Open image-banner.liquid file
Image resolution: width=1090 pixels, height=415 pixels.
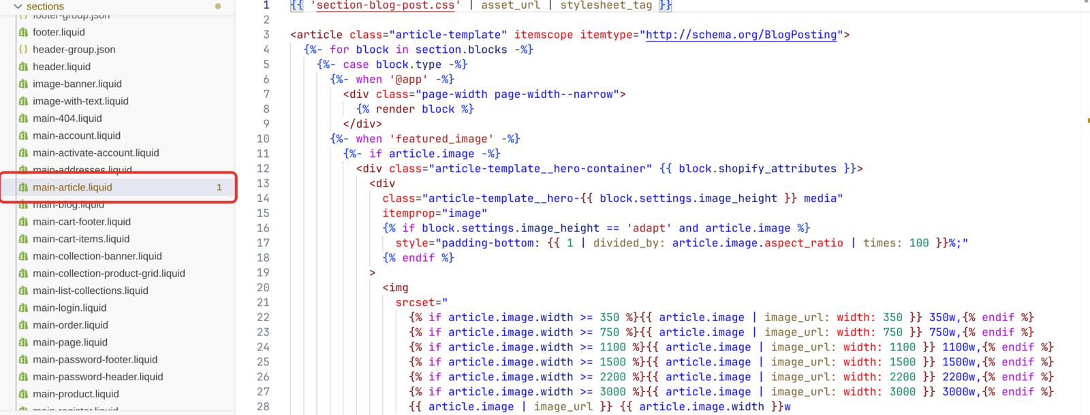click(x=77, y=84)
